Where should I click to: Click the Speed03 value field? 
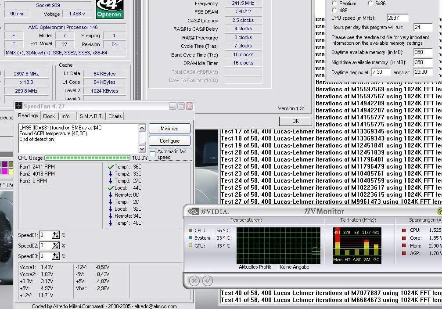pos(45,256)
